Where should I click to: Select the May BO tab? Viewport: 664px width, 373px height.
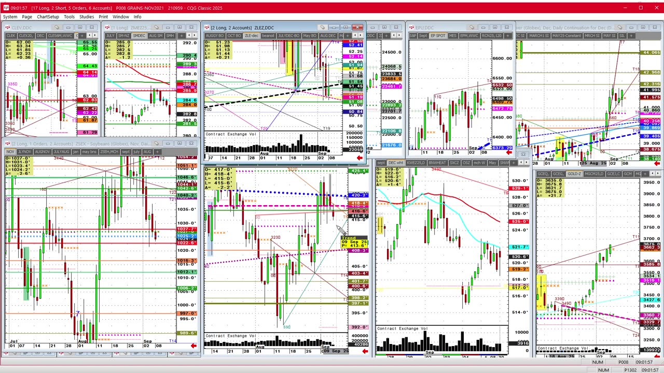[x=310, y=35]
